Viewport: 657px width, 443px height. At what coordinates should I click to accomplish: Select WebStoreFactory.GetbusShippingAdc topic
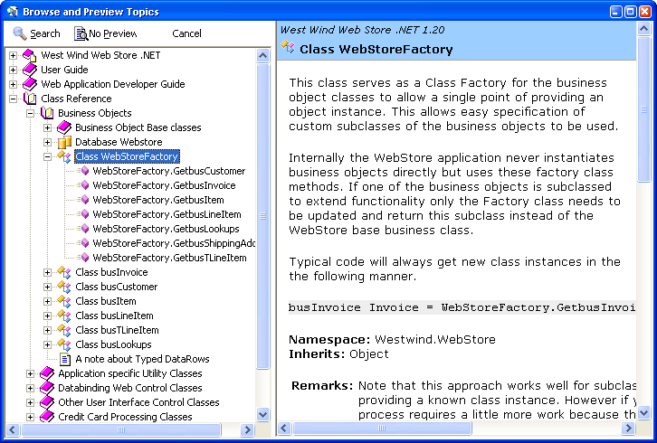174,243
